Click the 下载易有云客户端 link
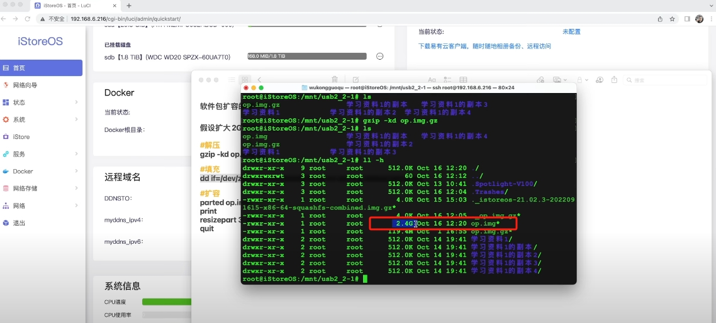This screenshot has width=716, height=323. [484, 46]
